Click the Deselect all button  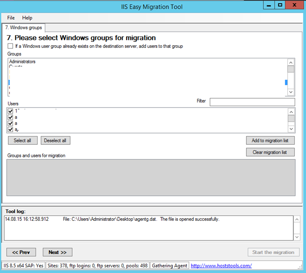click(x=56, y=140)
